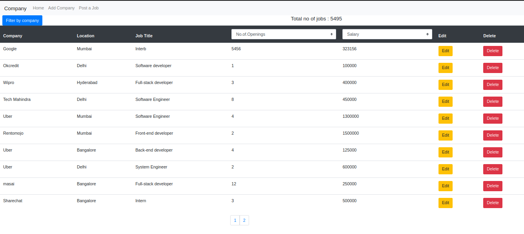
Task: Edit the Uber Mumbai Software Engineer row
Action: [x=446, y=119]
